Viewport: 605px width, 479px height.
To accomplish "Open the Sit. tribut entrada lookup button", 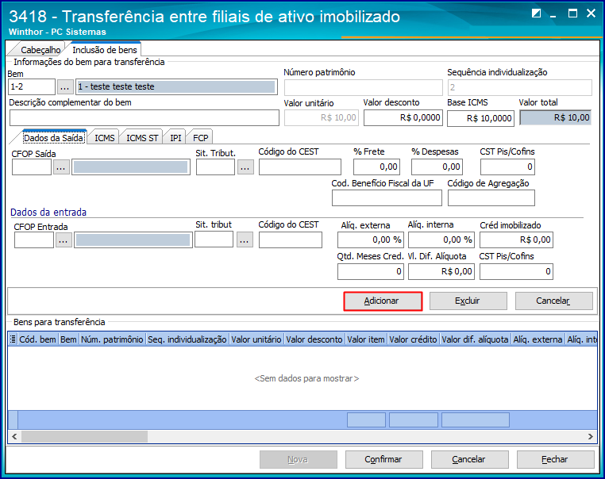I will click(x=245, y=239).
